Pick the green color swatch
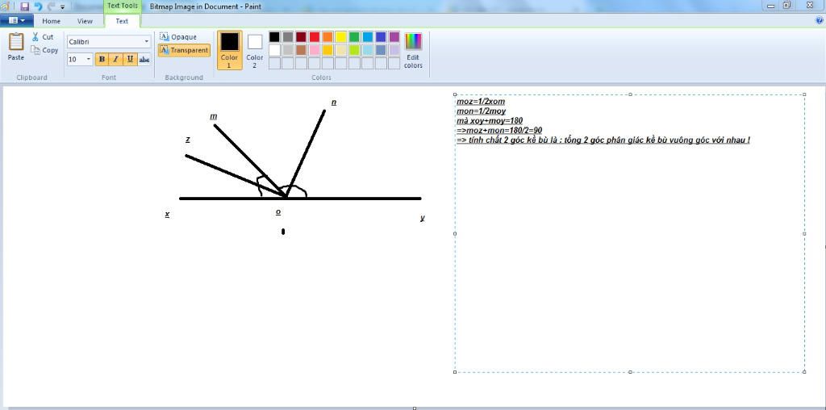 pyautogui.click(x=354, y=37)
